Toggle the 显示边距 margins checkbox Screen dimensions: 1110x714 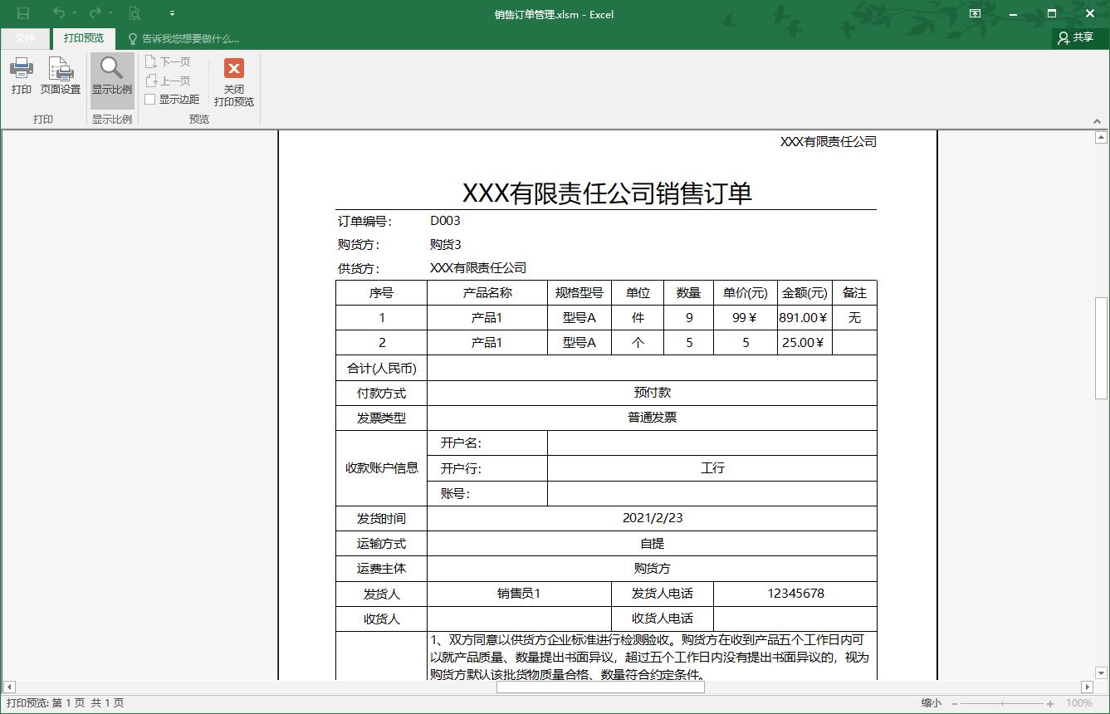[151, 98]
